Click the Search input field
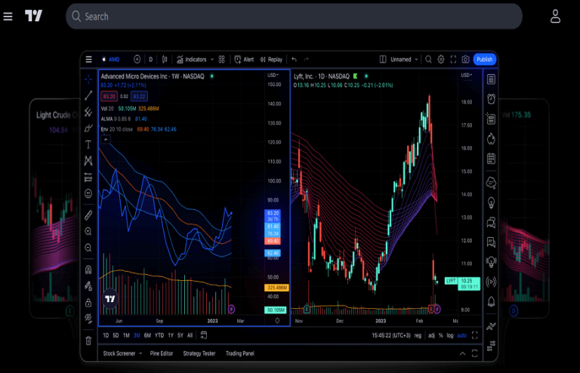The height and width of the screenshot is (373, 580). tap(295, 16)
